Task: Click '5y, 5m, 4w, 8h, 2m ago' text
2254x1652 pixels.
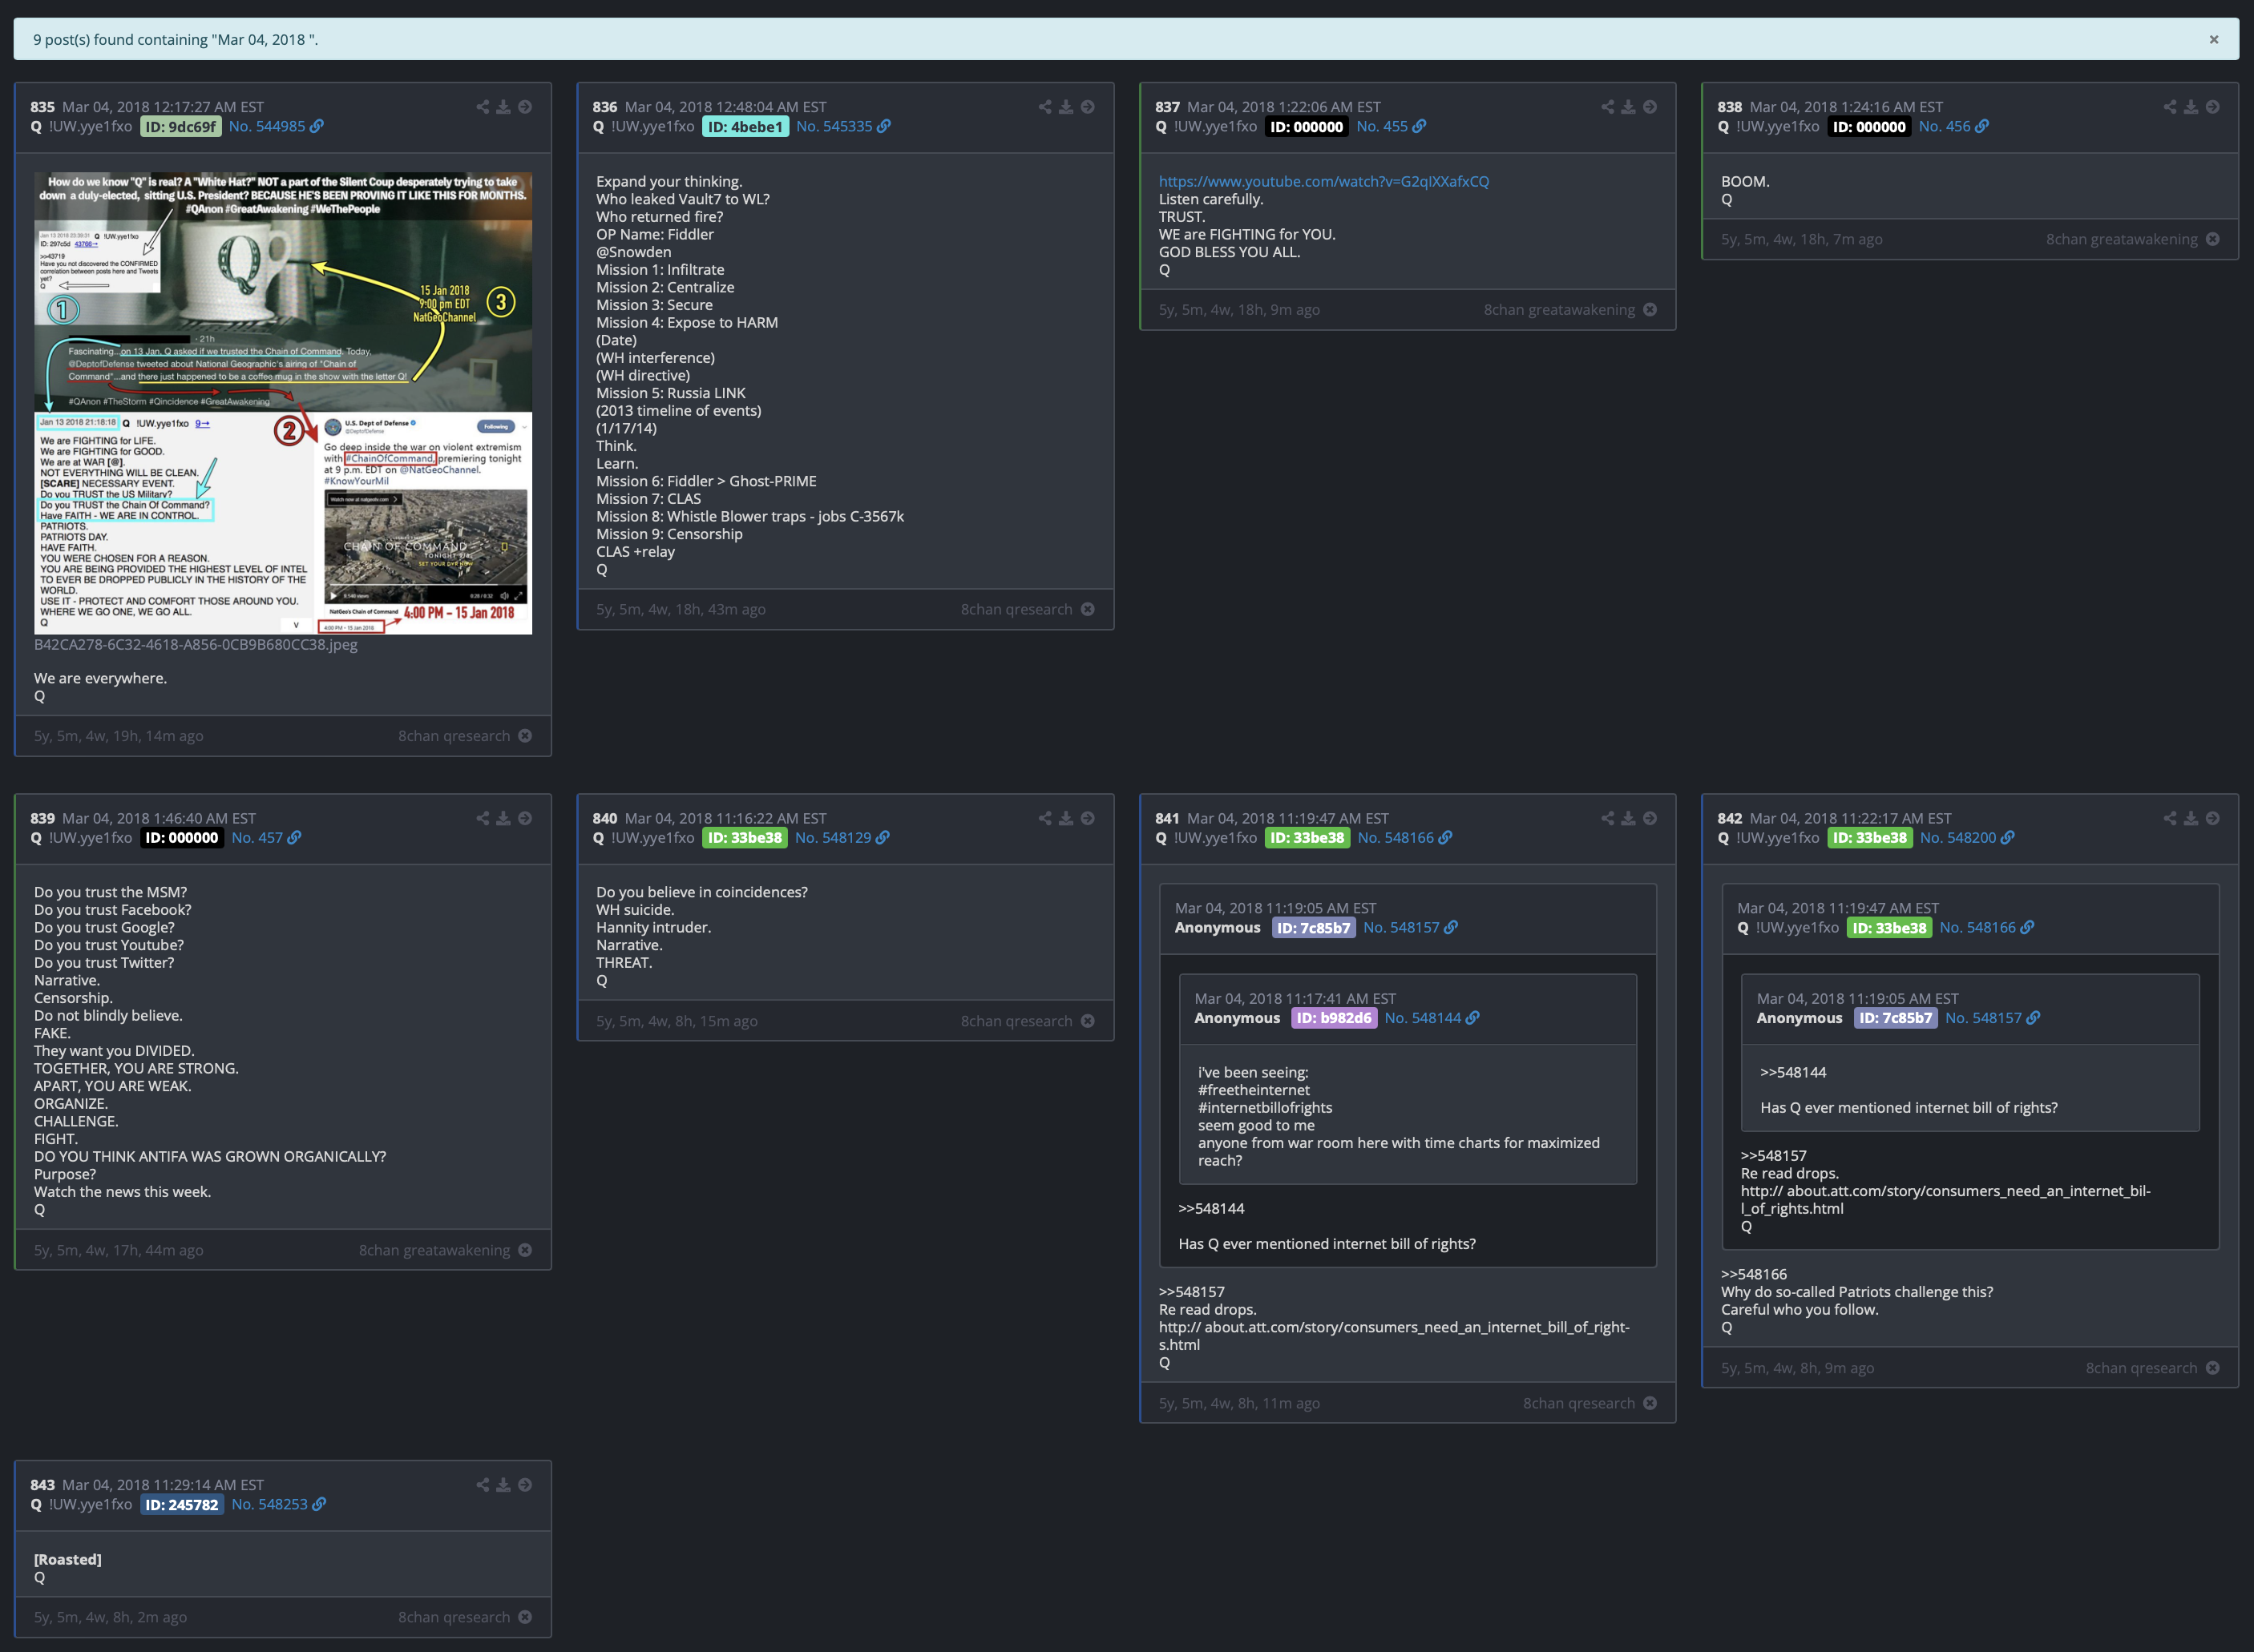Action: coord(110,1617)
